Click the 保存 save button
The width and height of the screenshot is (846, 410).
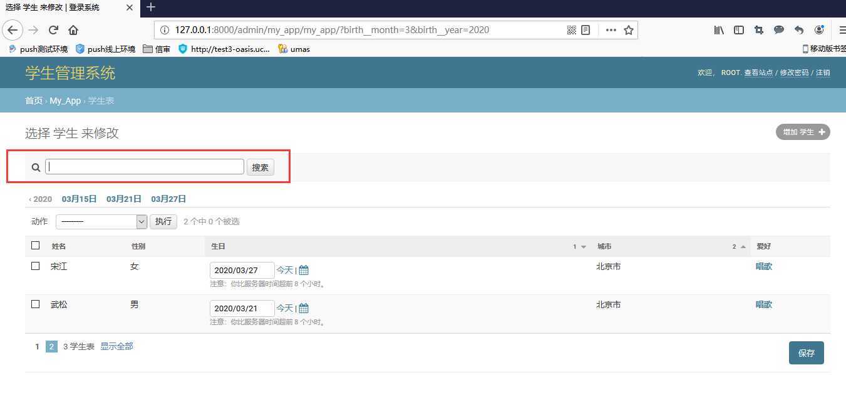tap(807, 353)
